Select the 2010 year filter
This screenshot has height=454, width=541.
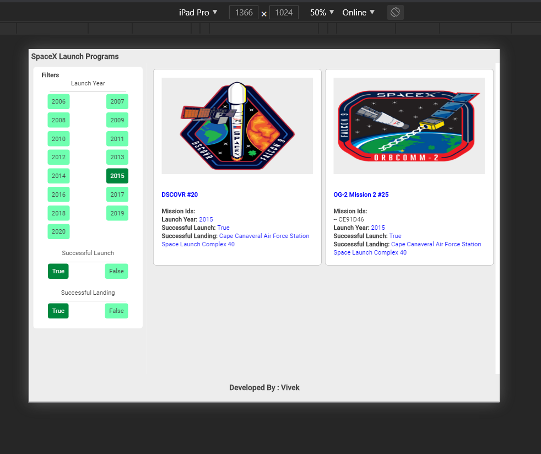(58, 139)
